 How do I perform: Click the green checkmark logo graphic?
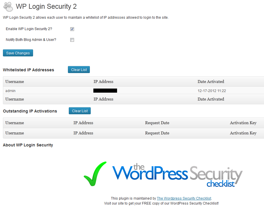pos(95,174)
